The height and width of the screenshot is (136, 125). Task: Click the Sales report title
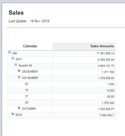click(x=16, y=13)
